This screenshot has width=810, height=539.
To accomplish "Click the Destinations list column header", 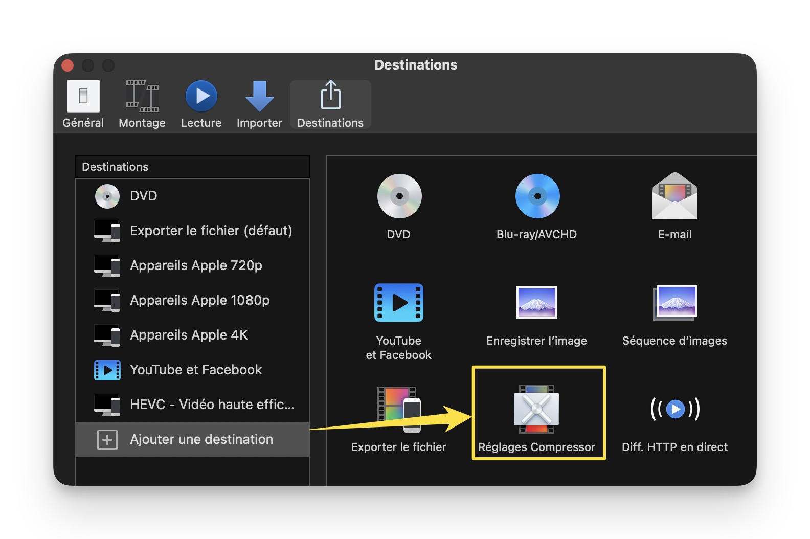I will (192, 167).
